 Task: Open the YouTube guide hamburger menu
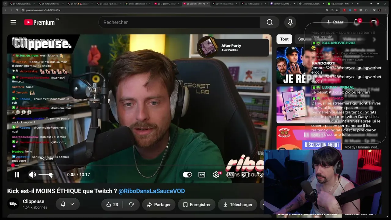[x=13, y=22]
